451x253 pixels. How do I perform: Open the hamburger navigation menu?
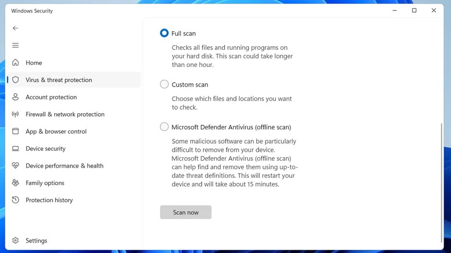[x=15, y=46]
